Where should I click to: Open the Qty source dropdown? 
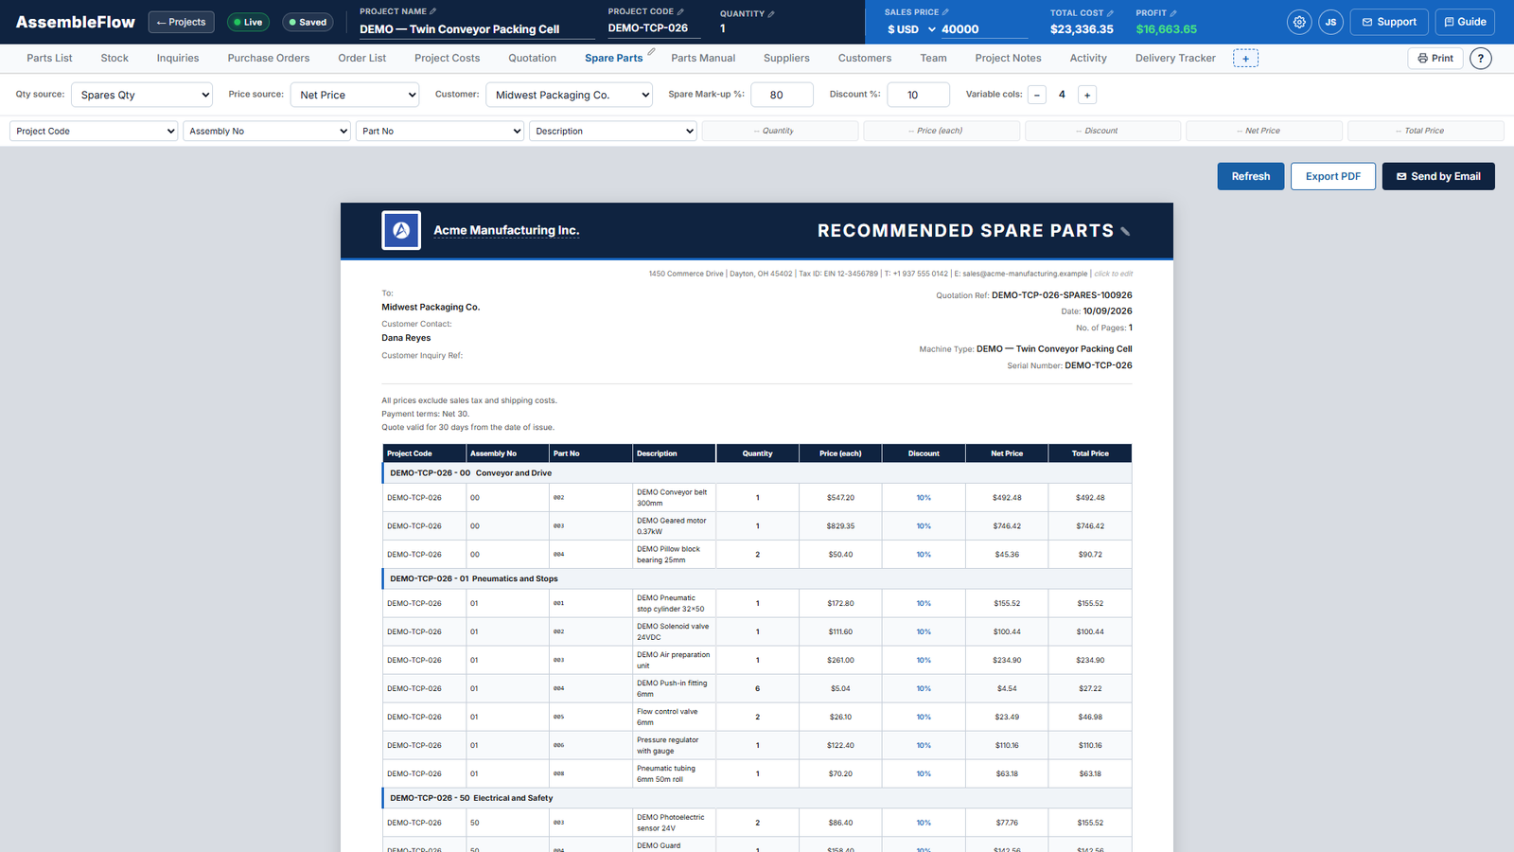tap(143, 95)
